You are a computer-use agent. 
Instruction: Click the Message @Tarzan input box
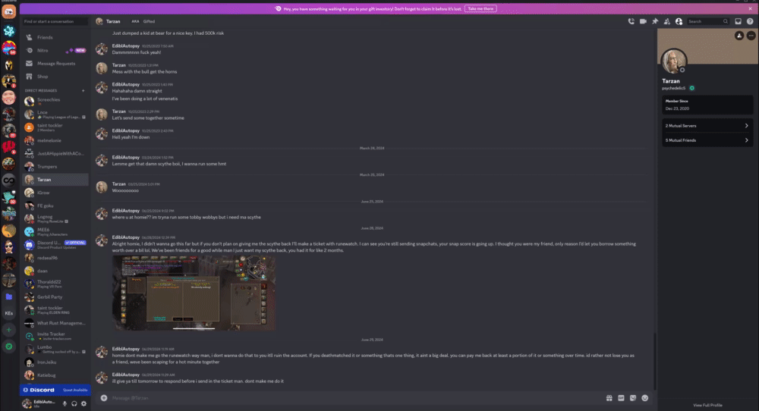pos(356,398)
